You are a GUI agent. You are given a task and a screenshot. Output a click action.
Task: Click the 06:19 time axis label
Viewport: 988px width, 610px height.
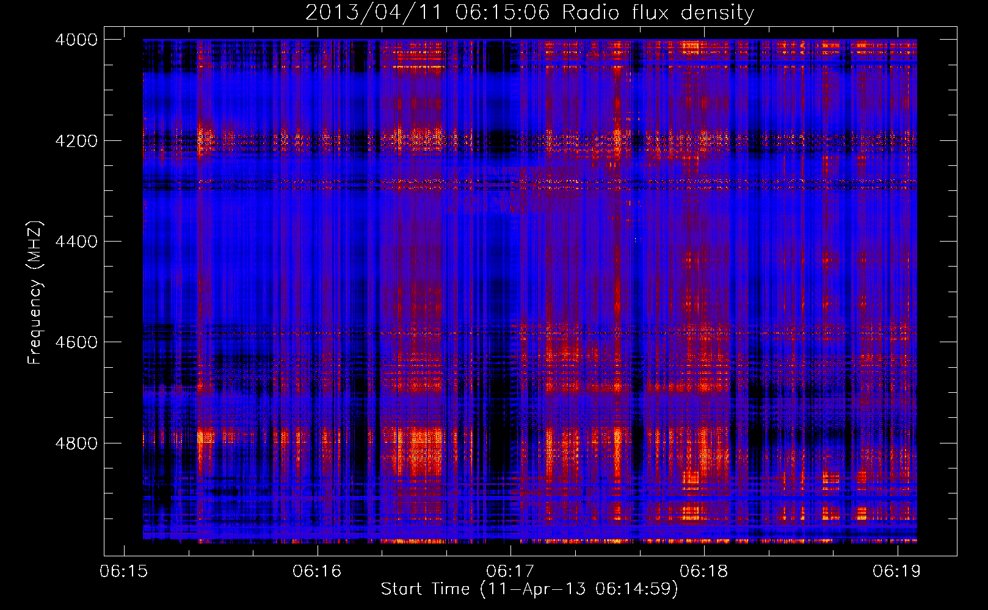click(897, 571)
